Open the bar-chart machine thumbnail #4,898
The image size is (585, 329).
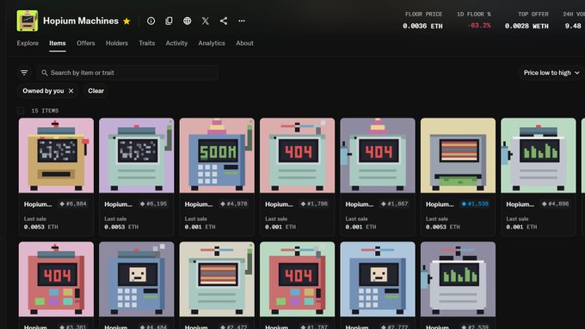click(x=539, y=155)
